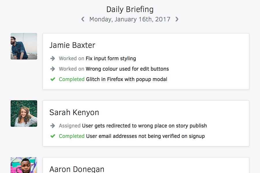Open task Glitch in Firefox with popup modal

coord(127,79)
